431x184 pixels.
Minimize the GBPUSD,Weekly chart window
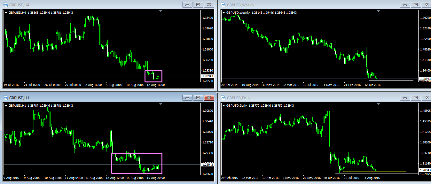(404, 5)
